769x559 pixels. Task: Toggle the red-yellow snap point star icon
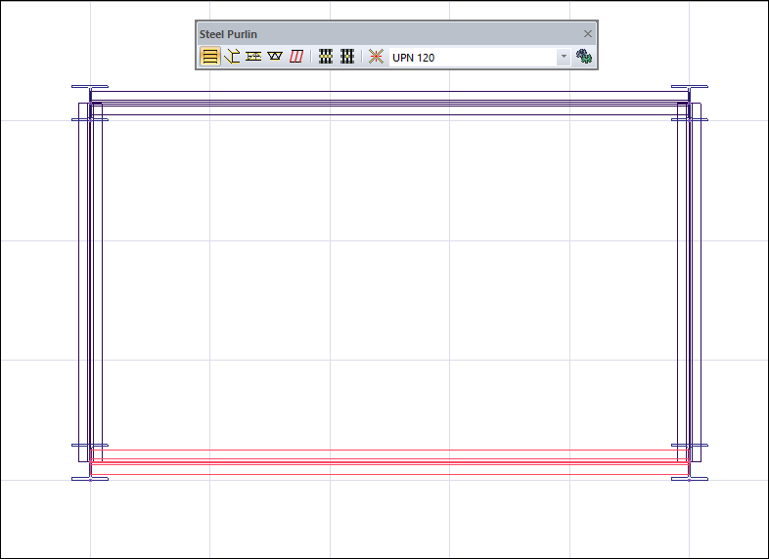tap(376, 57)
